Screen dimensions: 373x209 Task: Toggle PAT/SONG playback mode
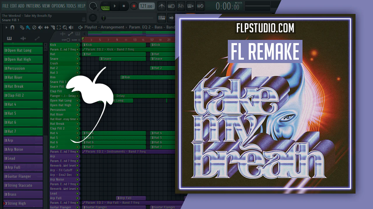tap(105, 6)
